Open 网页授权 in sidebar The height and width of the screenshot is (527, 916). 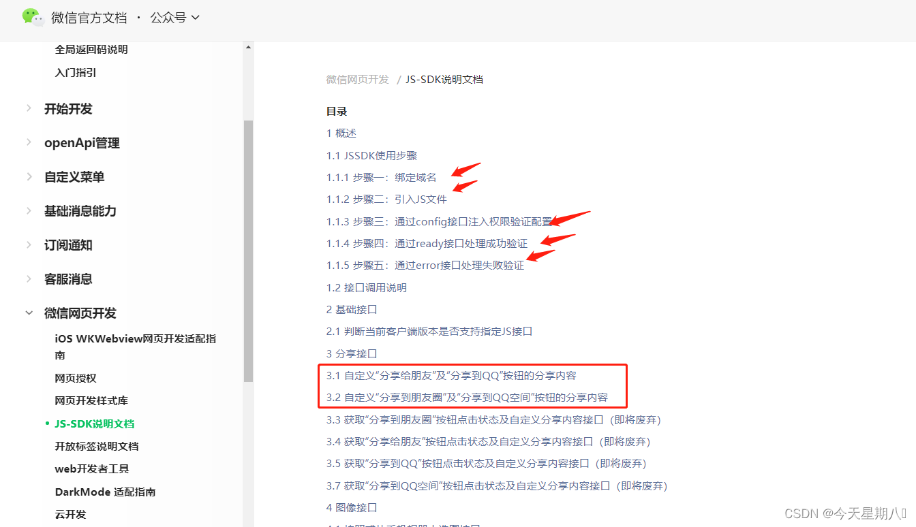click(x=76, y=378)
